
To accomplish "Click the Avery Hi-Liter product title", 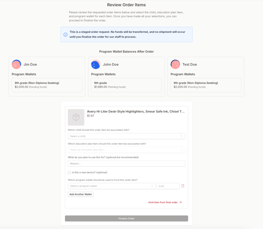I will [135, 112].
